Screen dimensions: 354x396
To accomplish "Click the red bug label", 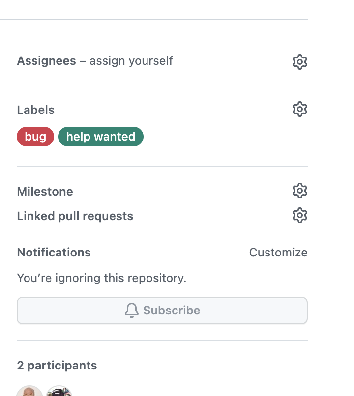I will click(35, 137).
